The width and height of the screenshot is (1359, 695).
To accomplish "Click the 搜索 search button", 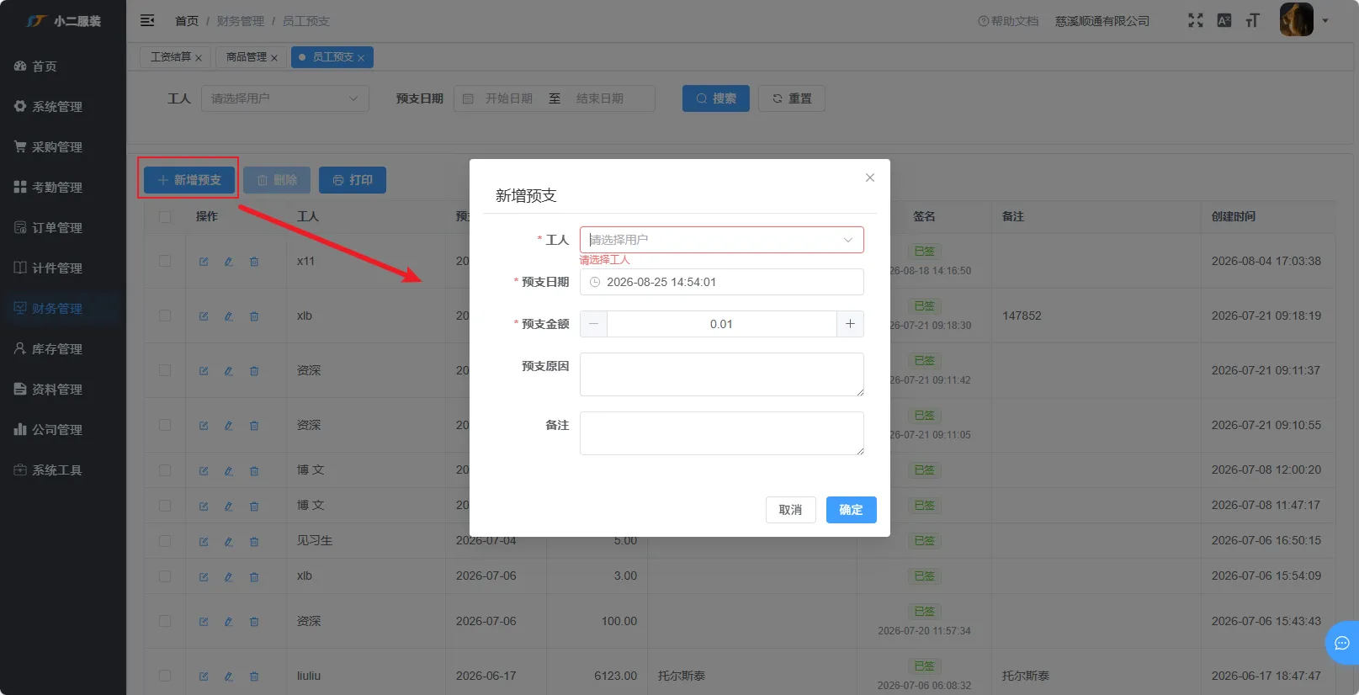I will [716, 98].
